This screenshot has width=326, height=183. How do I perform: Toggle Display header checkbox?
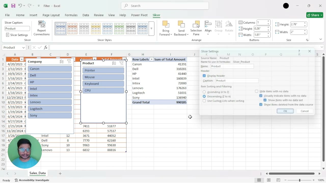pyautogui.click(x=204, y=76)
